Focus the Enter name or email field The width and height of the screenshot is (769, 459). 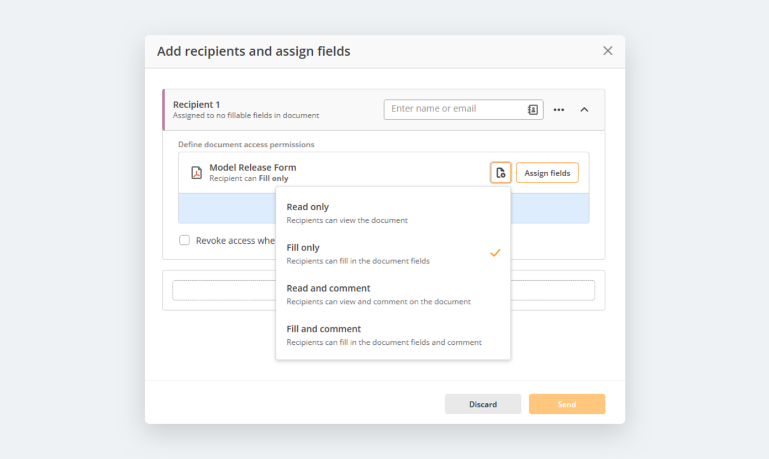[x=456, y=109]
